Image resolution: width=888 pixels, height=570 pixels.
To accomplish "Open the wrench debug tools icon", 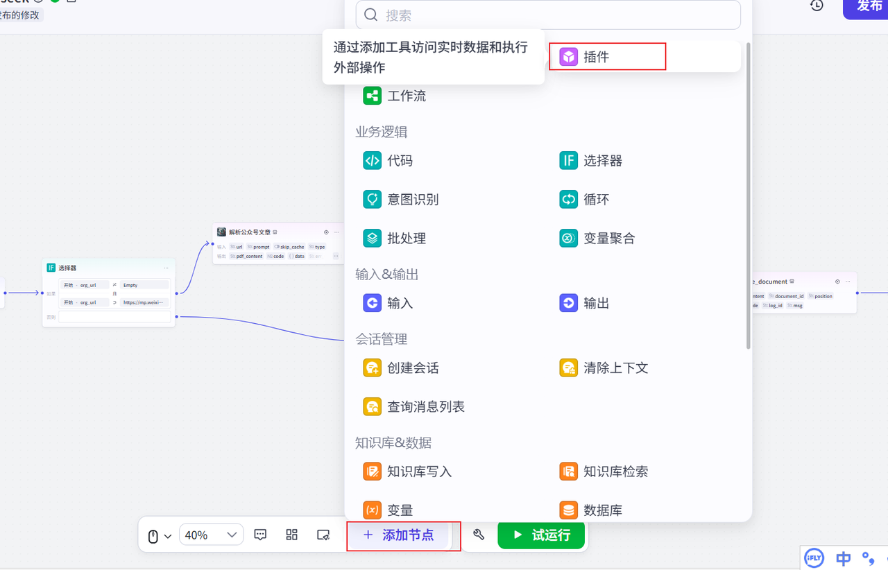I will pos(478,535).
